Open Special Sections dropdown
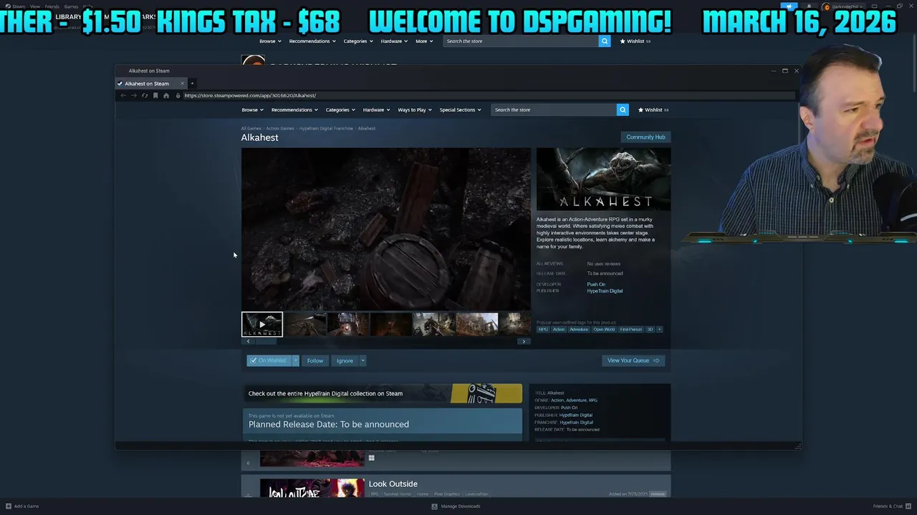This screenshot has width=917, height=515. [460, 109]
